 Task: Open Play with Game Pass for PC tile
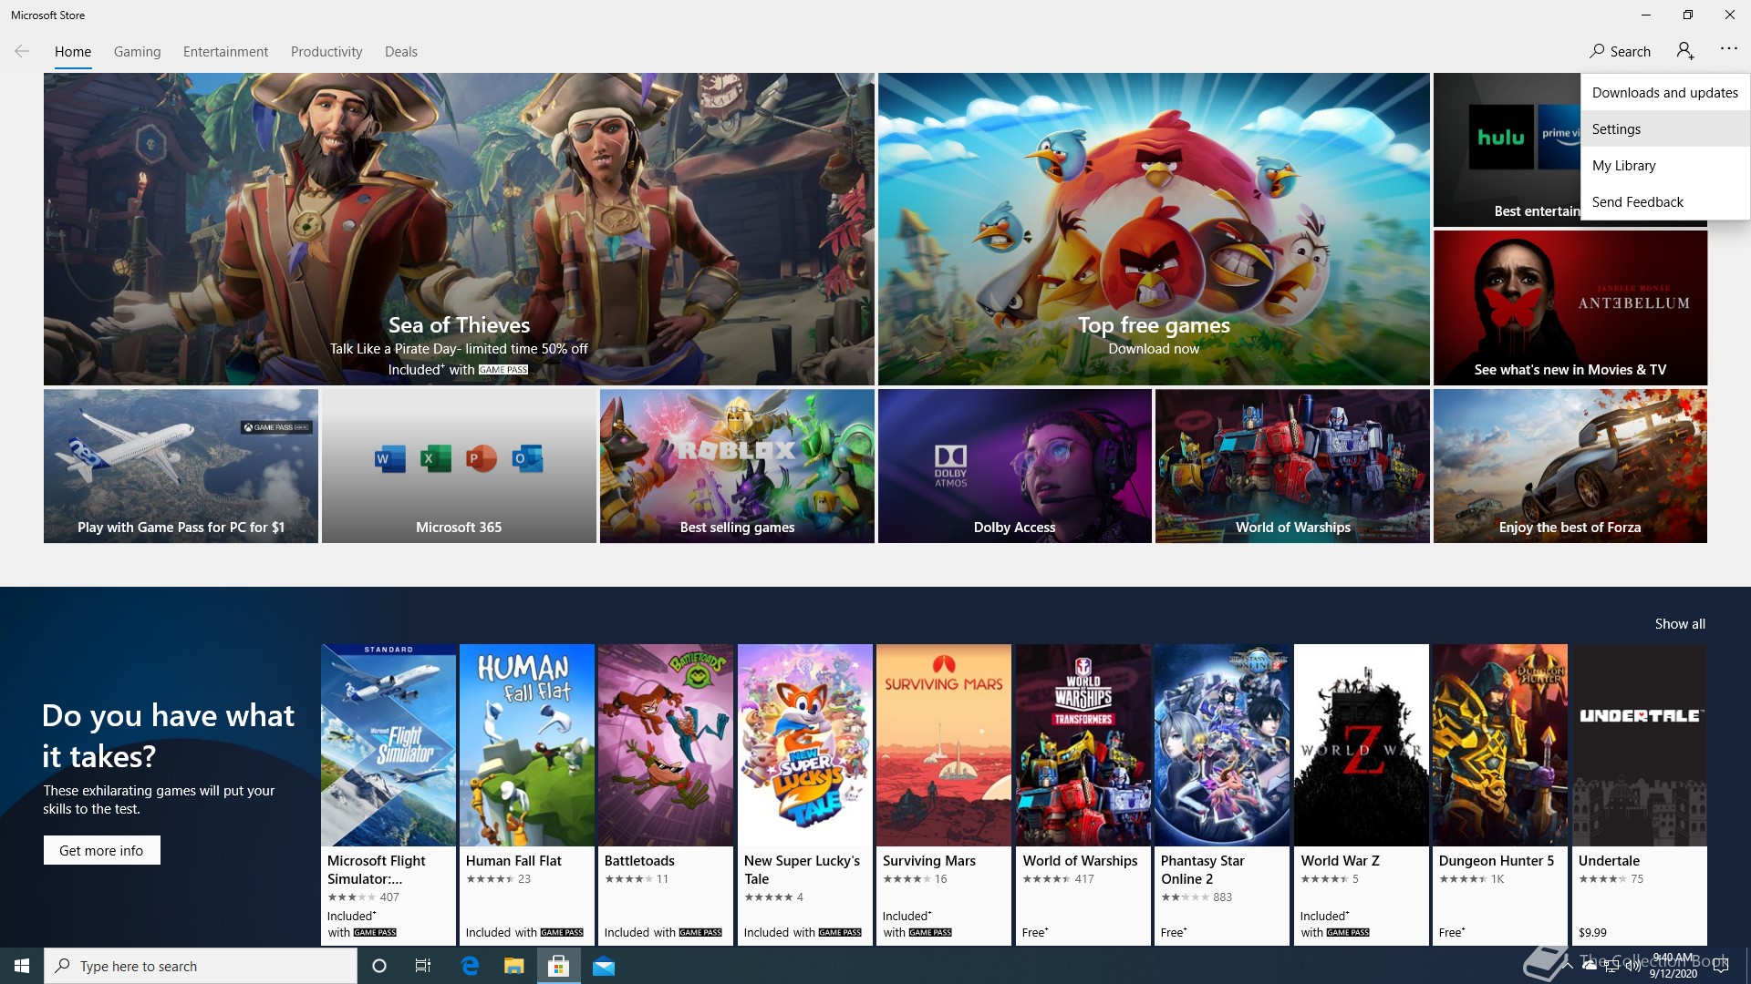pyautogui.click(x=181, y=466)
